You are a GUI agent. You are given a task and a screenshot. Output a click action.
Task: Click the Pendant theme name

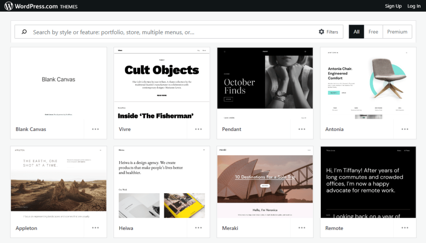click(x=231, y=129)
